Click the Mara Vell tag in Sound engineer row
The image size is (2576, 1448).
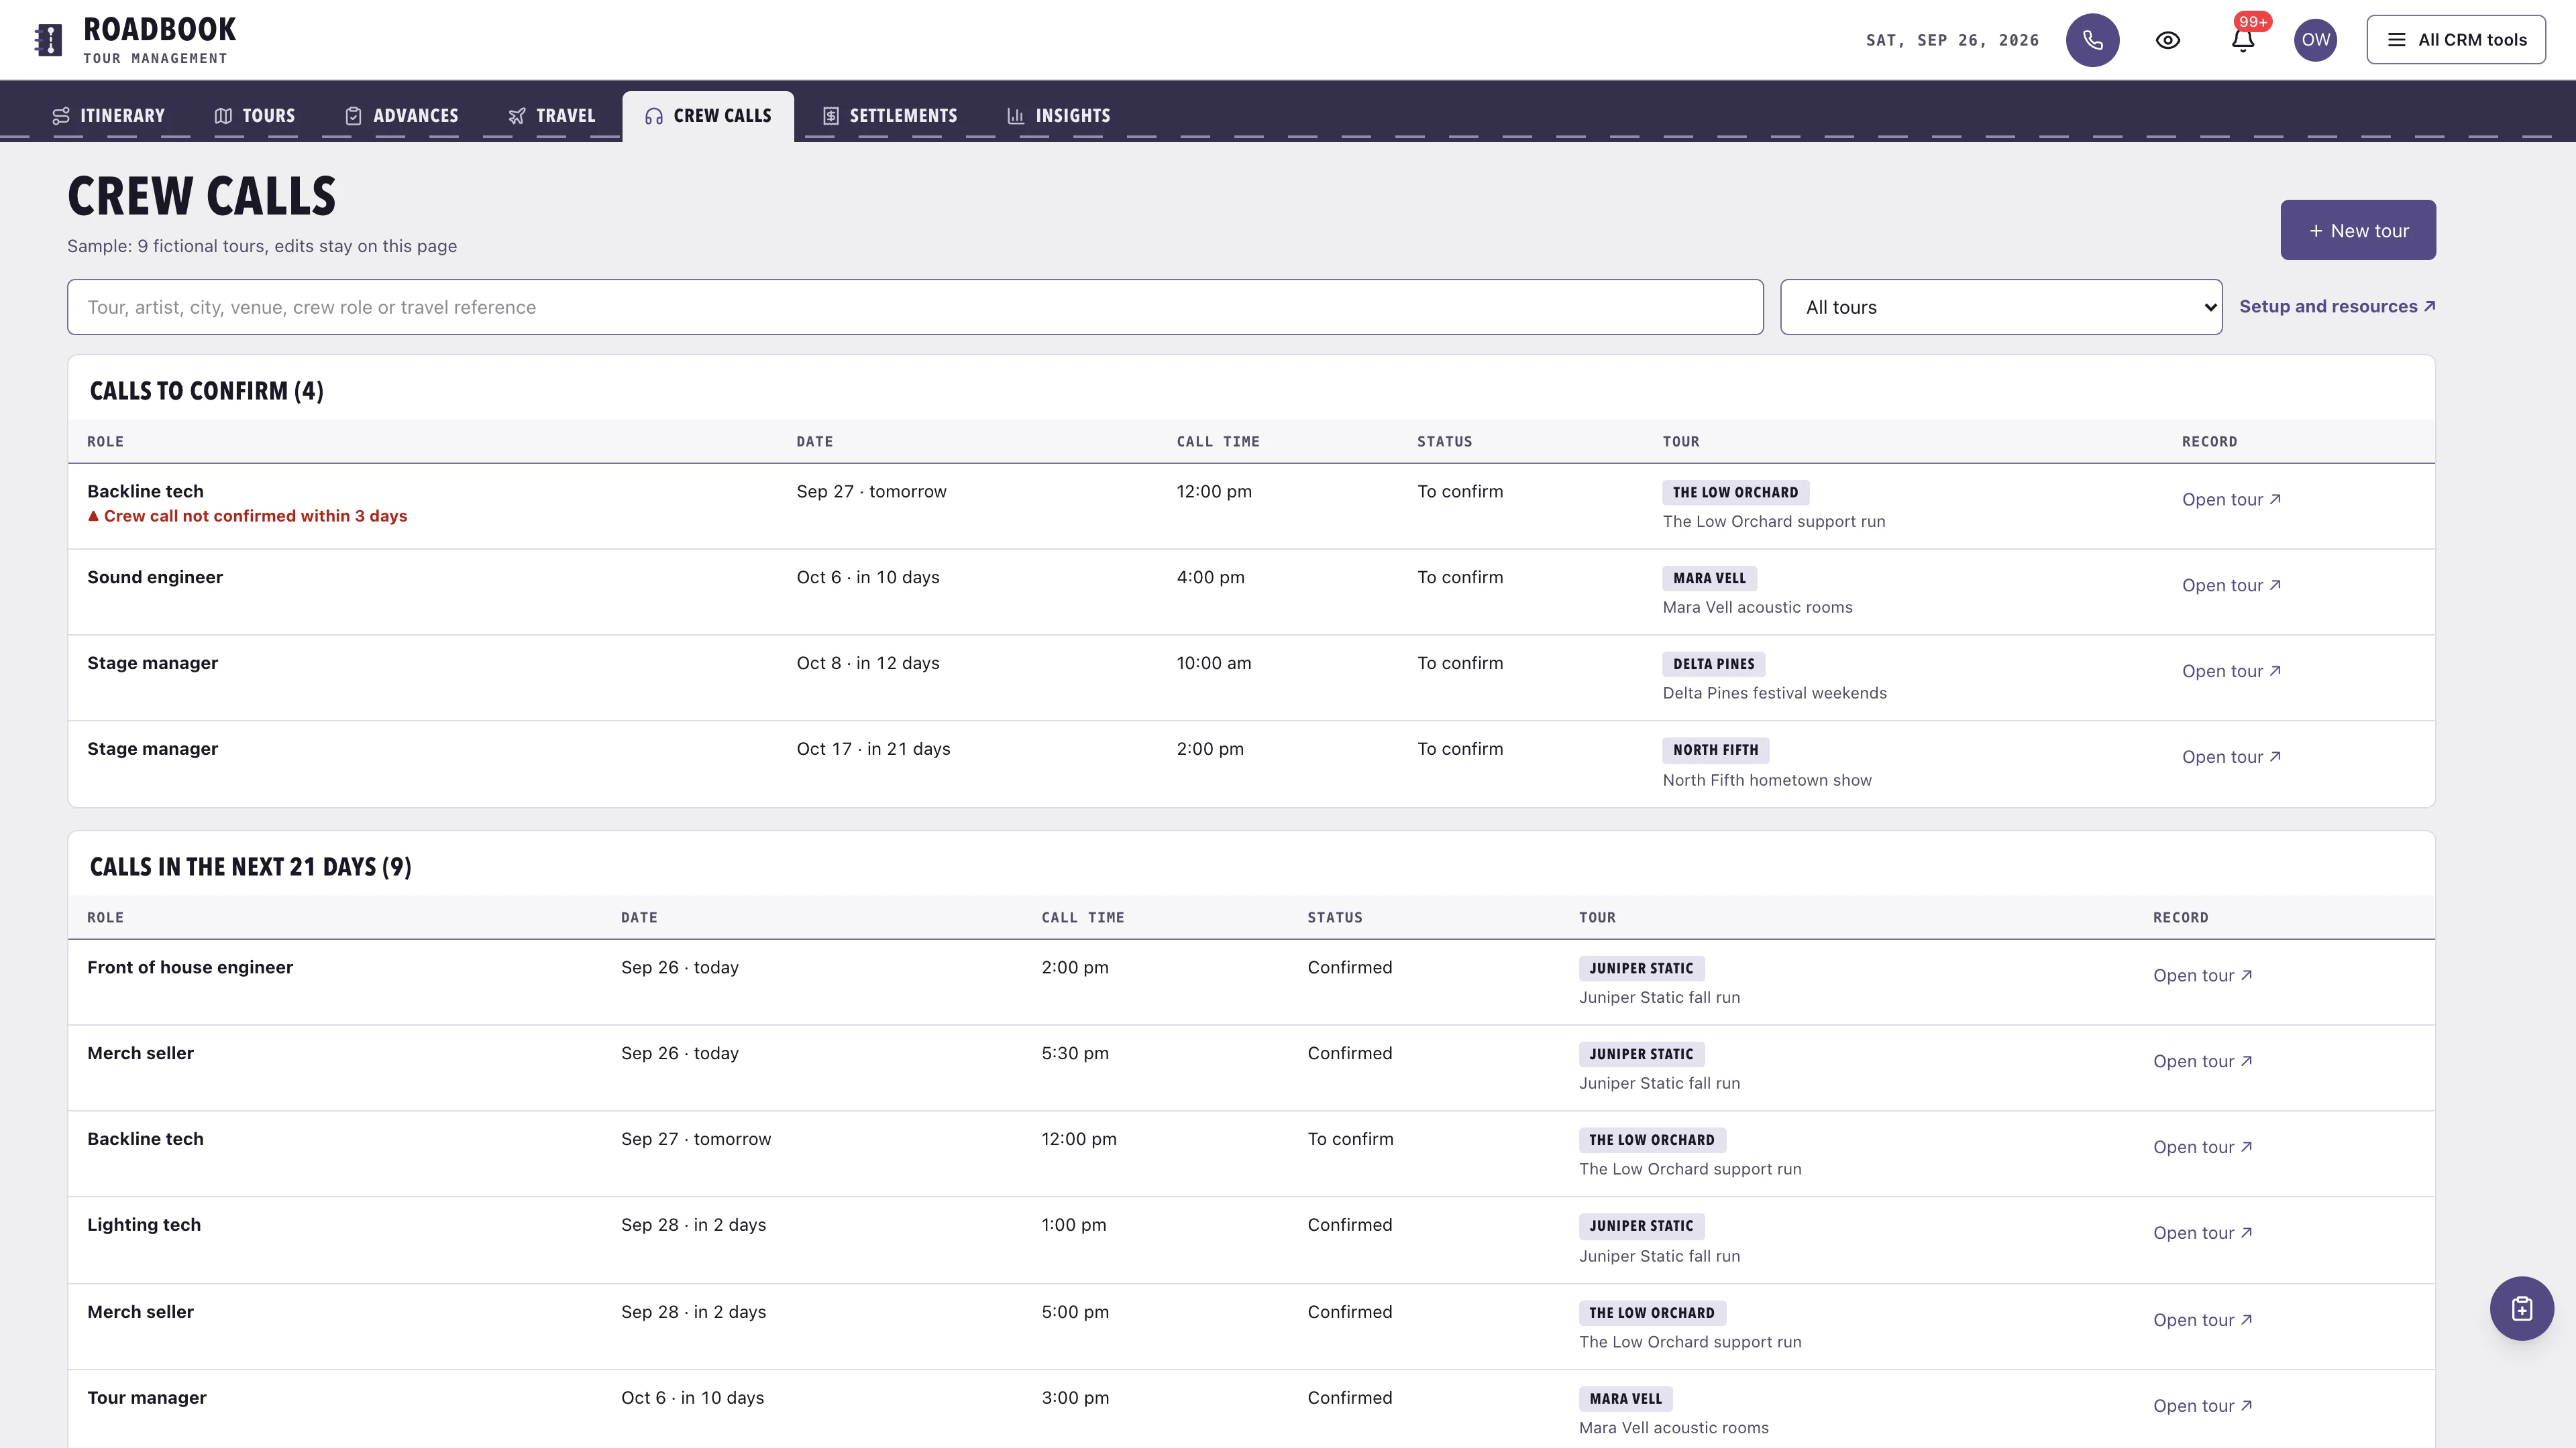click(x=1709, y=579)
